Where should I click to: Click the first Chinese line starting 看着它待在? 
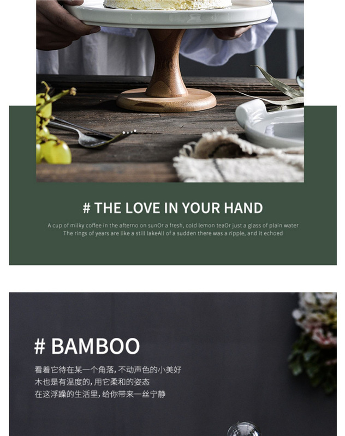[108, 370]
